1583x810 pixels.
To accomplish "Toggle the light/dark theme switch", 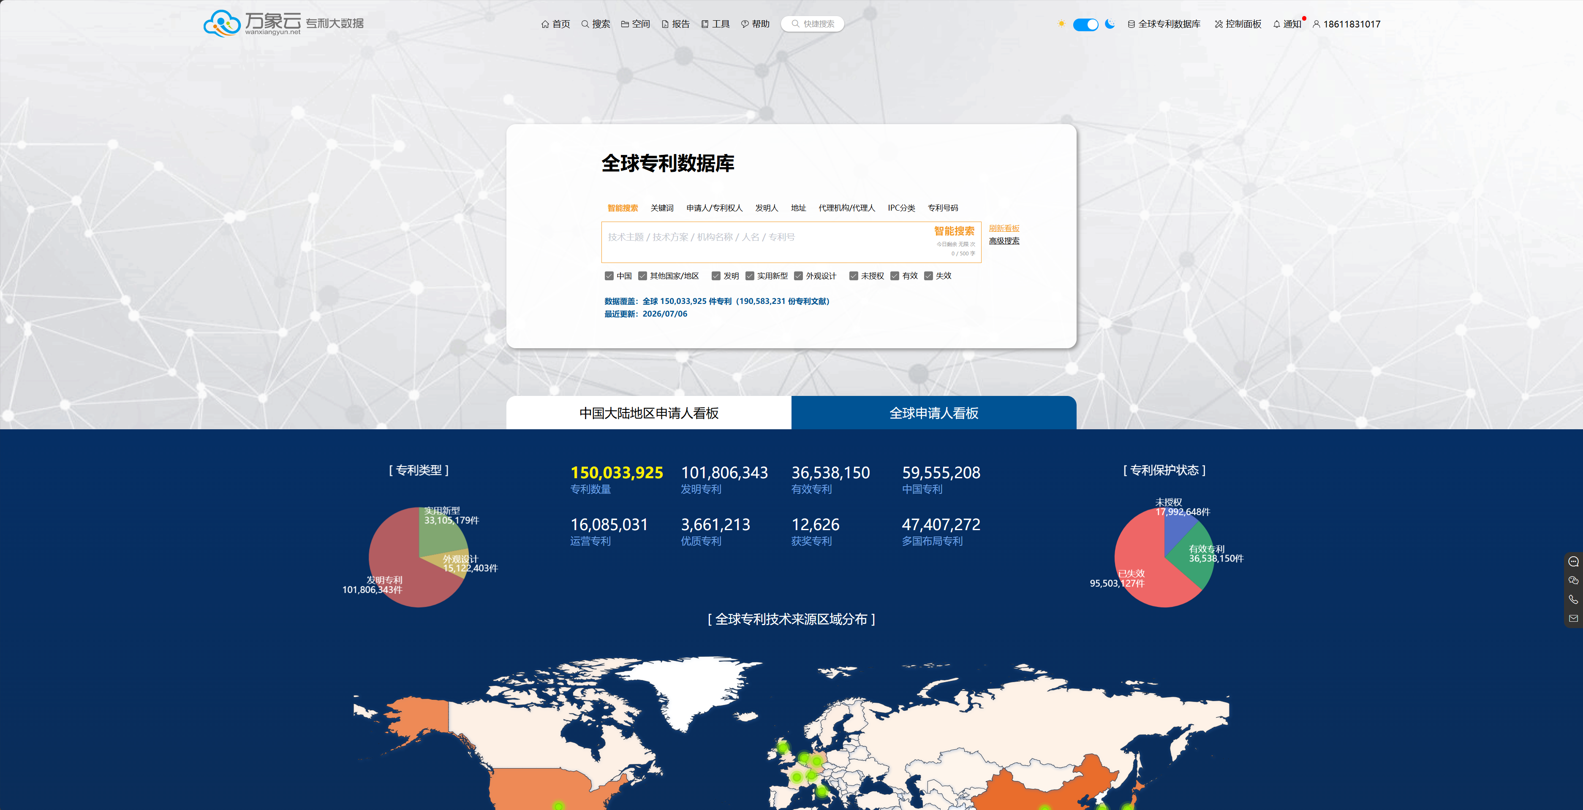I will (1085, 24).
